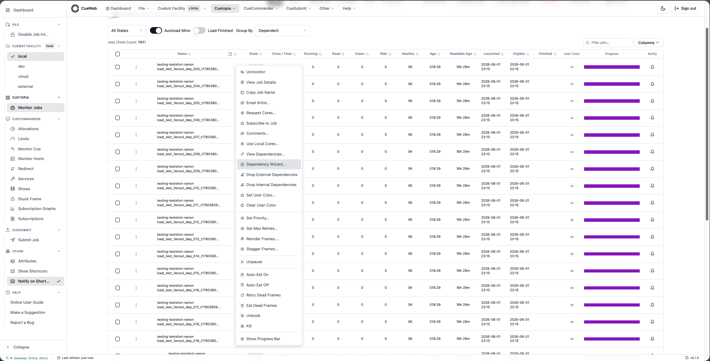
Task: Click Disable Job Int... in sidebar
Action: point(33,34)
